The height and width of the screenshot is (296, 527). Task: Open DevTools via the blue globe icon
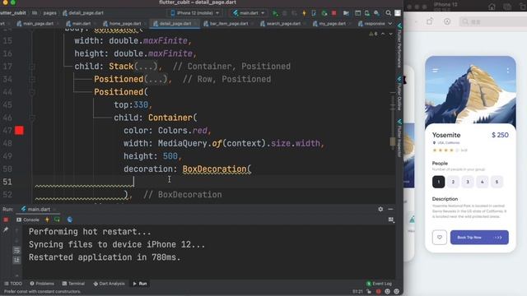click(69, 220)
